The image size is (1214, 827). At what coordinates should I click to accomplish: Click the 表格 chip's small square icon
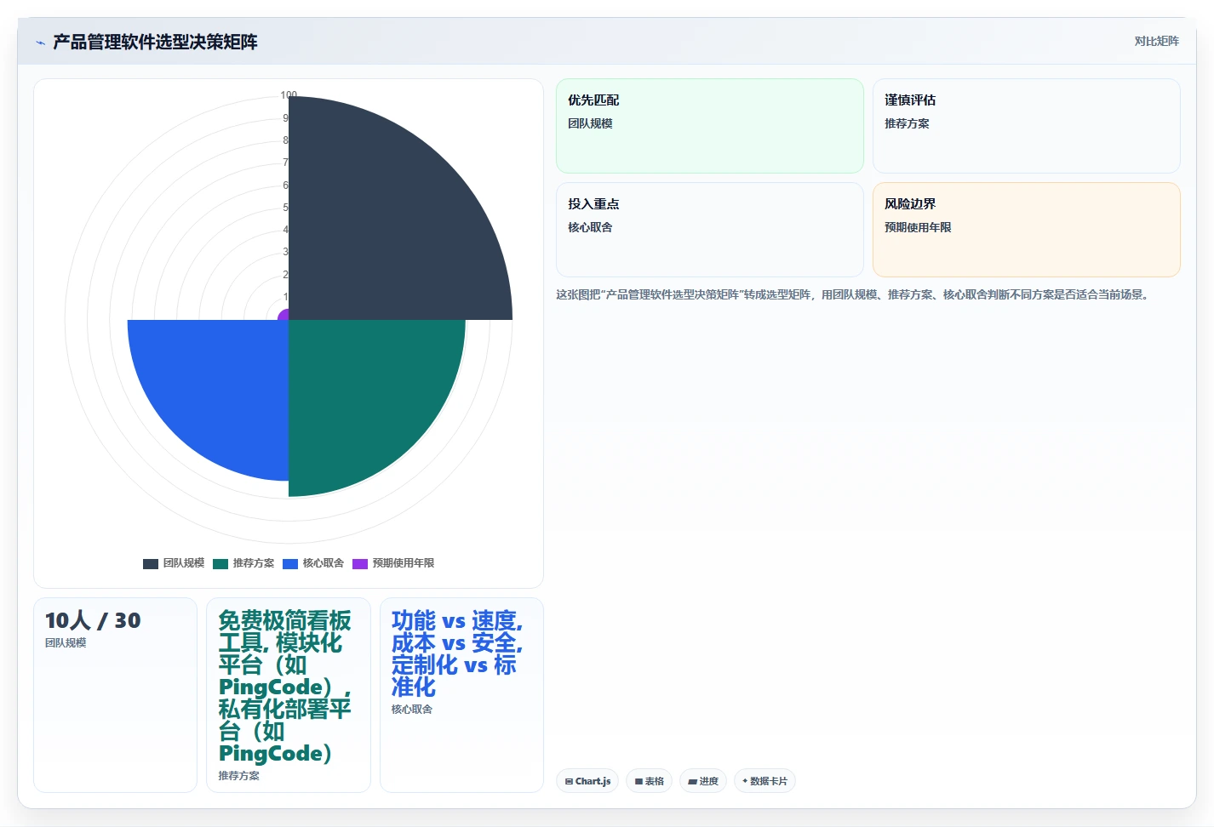point(638,781)
